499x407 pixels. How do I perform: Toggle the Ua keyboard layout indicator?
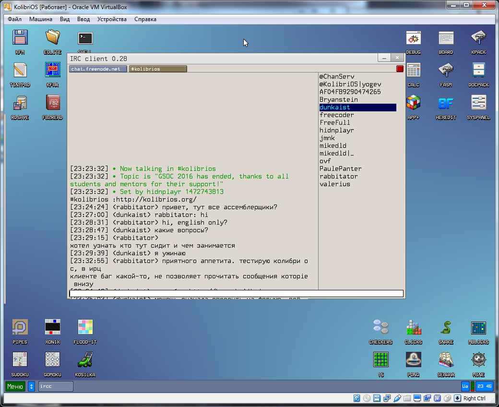click(465, 386)
